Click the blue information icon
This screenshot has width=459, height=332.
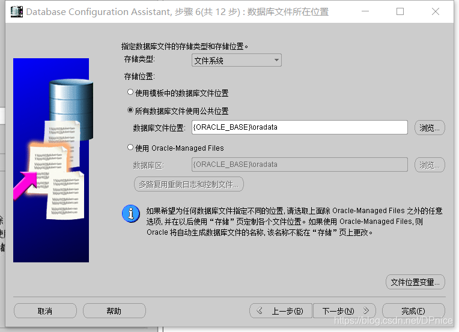tap(131, 214)
